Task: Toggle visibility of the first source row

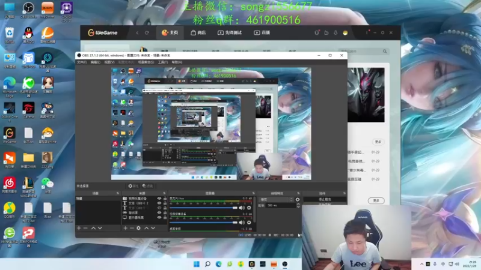Action: 159,199
